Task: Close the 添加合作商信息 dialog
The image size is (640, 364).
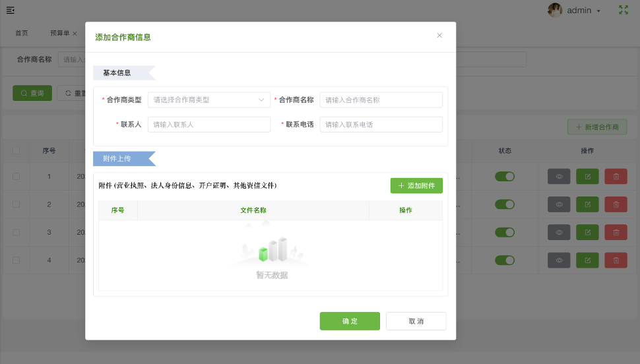Action: point(439,36)
